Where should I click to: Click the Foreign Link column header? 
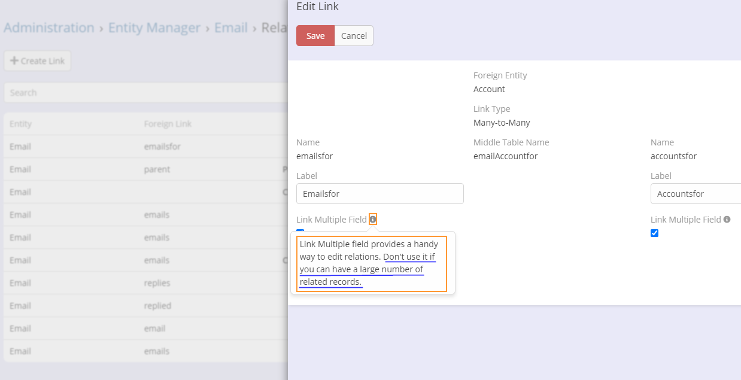[168, 124]
